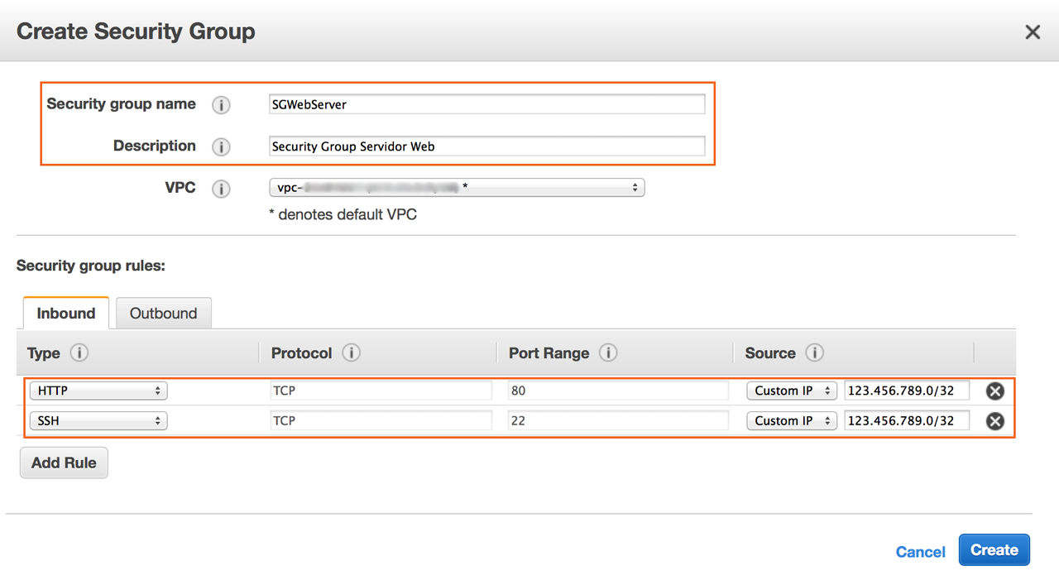Image resolution: width=1059 pixels, height=585 pixels.
Task: Click into the Security group name field
Action: (486, 104)
